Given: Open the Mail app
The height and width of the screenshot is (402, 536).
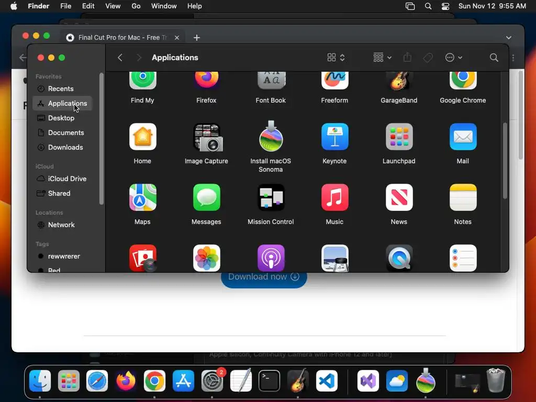Looking at the screenshot, I should (463, 137).
